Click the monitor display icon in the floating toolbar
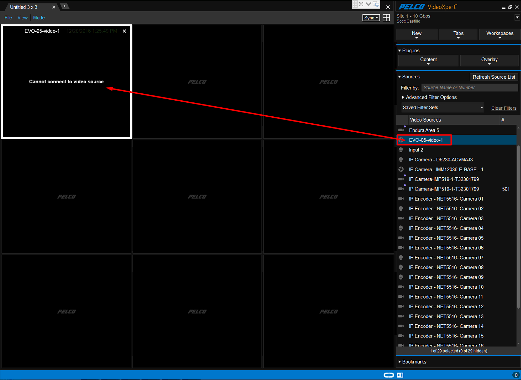 376,5
